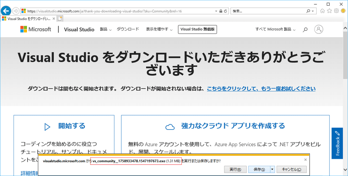Click the search magnifier in browser search box
The width and height of the screenshot is (348, 176).
tap(308, 11)
